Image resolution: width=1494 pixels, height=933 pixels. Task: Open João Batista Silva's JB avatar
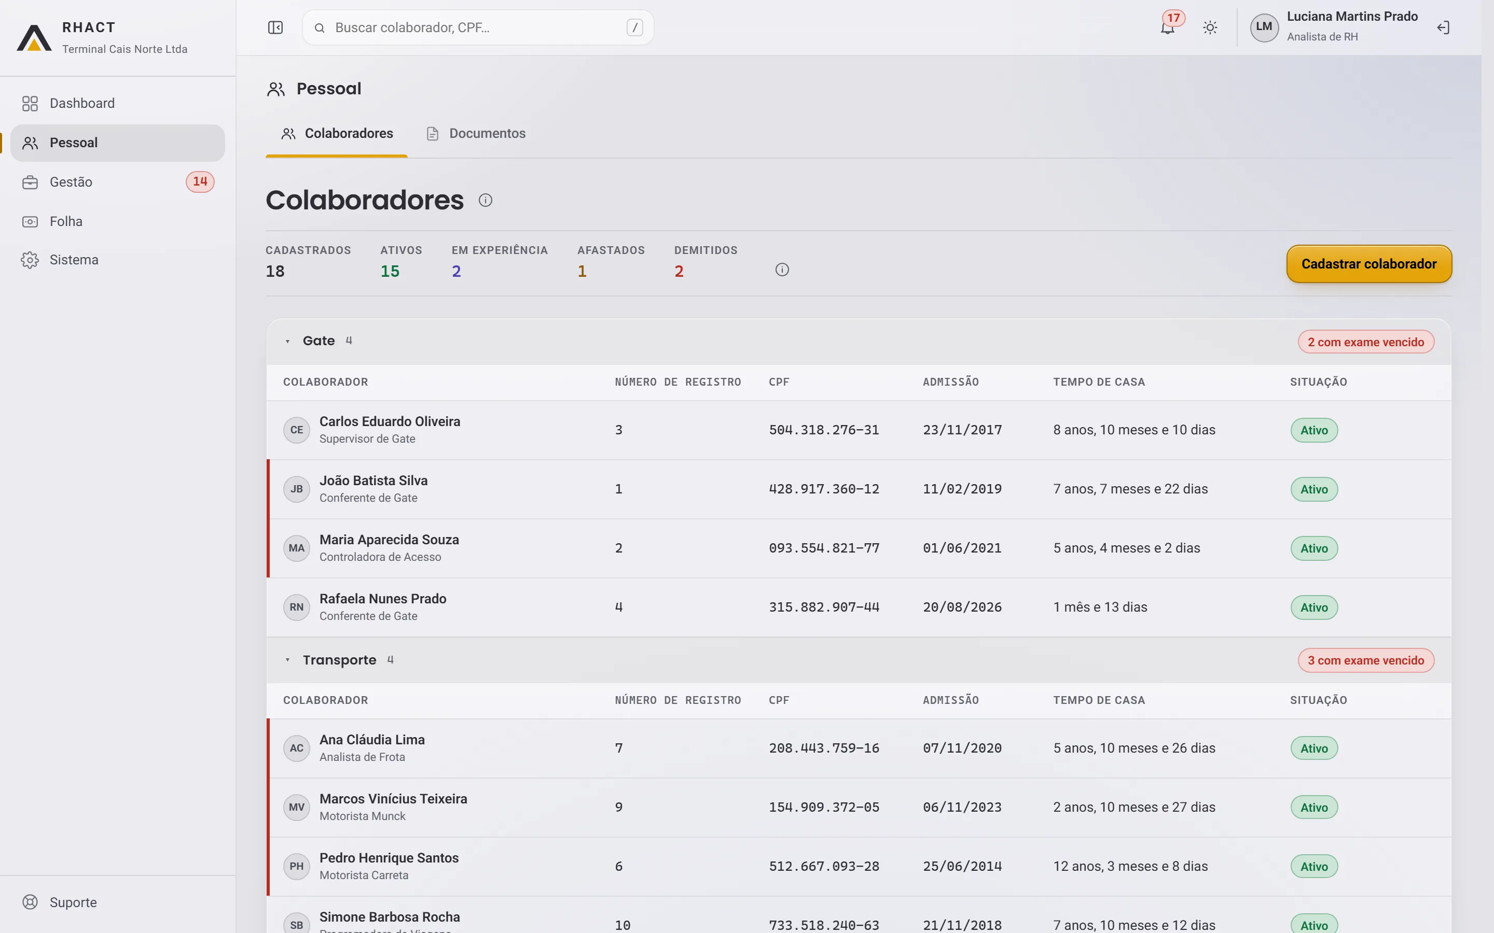coord(296,489)
